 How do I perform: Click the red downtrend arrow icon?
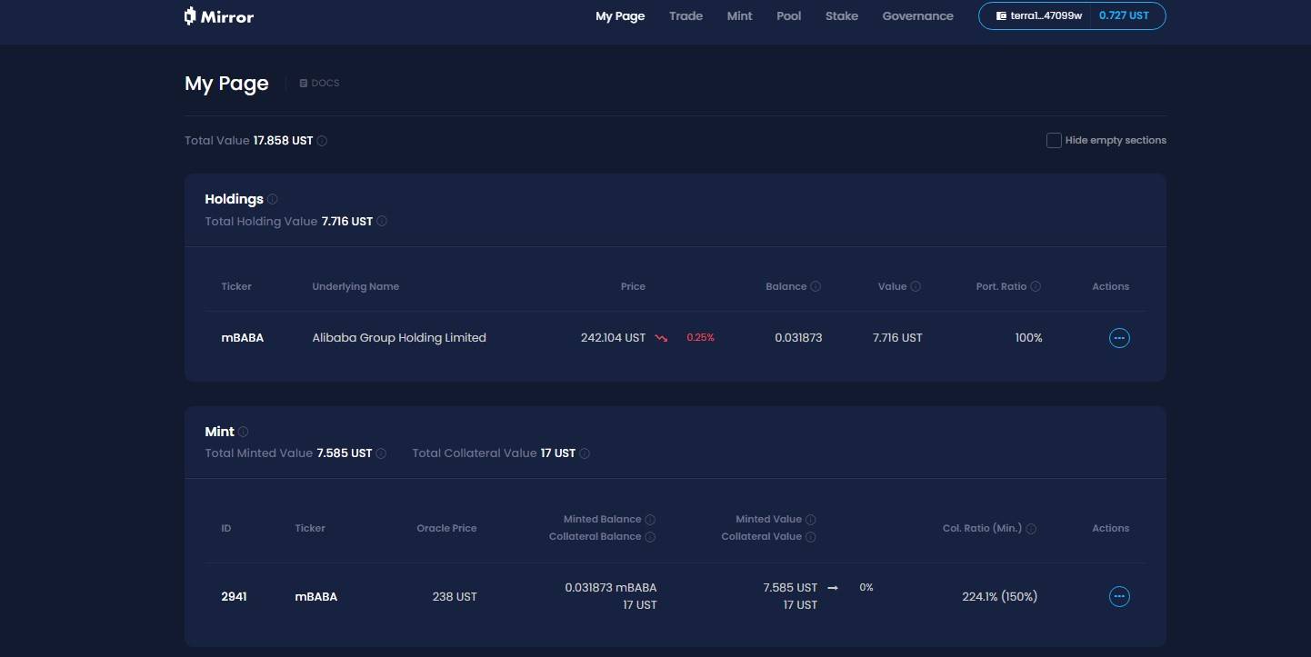pyautogui.click(x=661, y=338)
